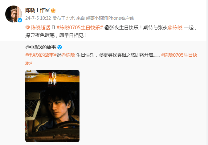Click the @陈晓 mention in the reposted text

tap(68, 55)
